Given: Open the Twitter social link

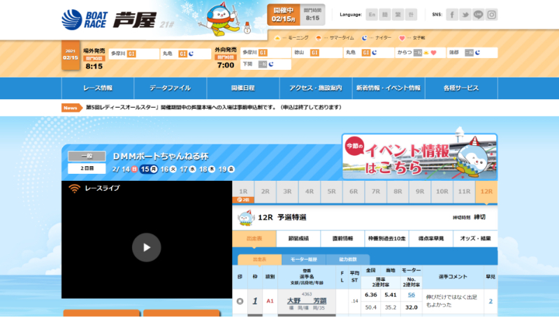Looking at the screenshot, I should coord(465,15).
